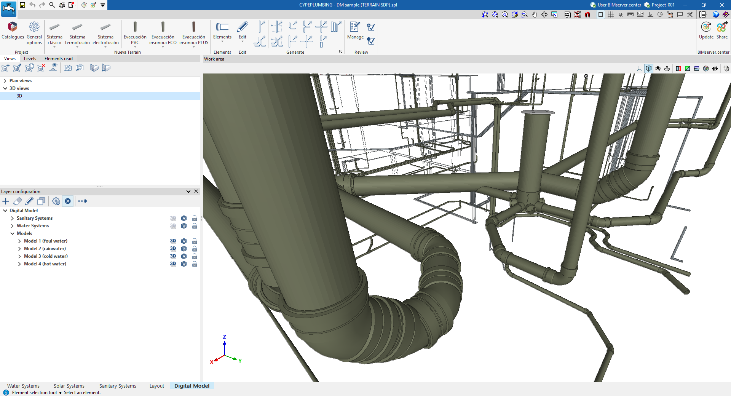Take a snapshot with the camera icon

[68, 68]
